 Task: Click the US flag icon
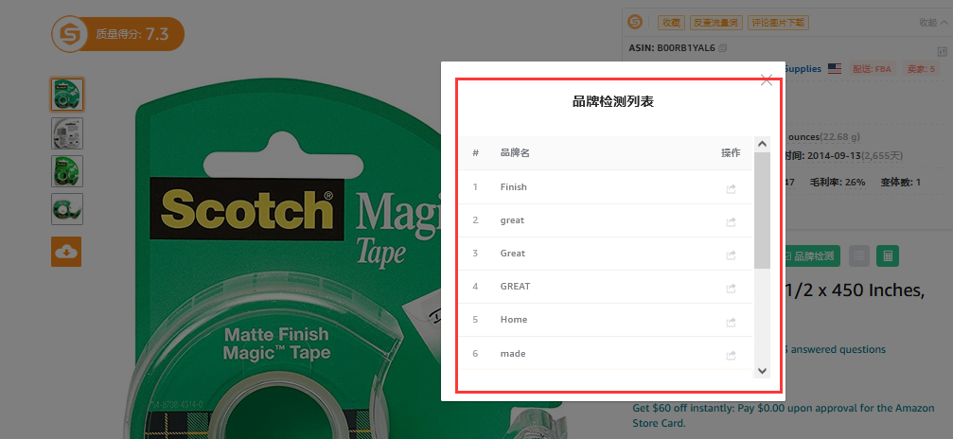pyautogui.click(x=835, y=69)
